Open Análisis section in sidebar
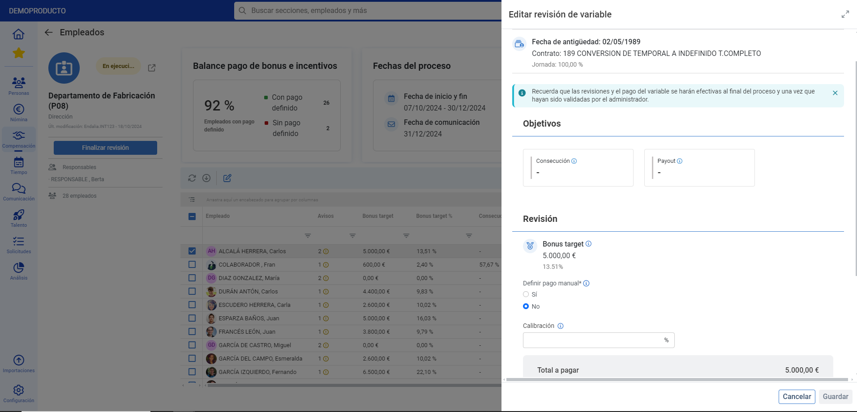857x412 pixels. click(x=18, y=271)
